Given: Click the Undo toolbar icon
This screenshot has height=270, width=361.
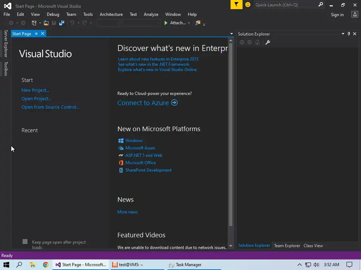Looking at the screenshot, I should coord(72,23).
